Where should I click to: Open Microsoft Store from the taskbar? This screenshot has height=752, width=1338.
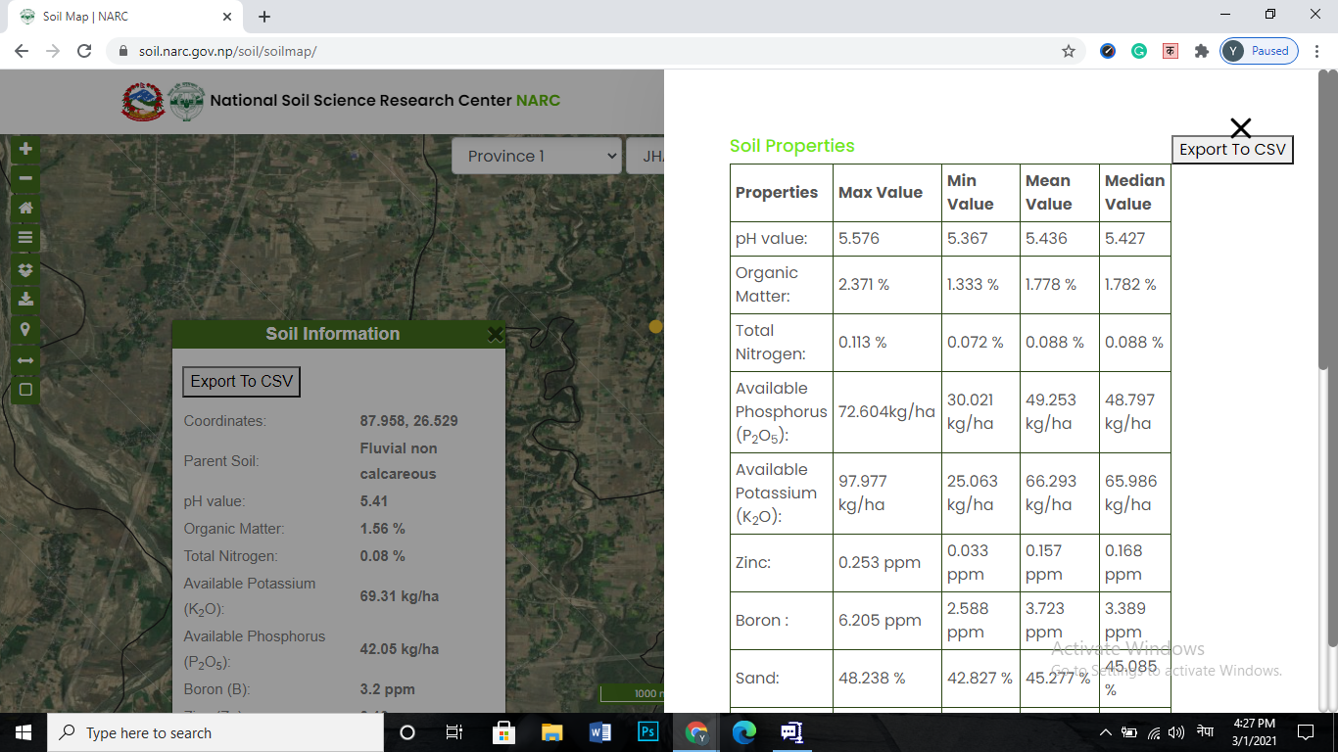(503, 732)
